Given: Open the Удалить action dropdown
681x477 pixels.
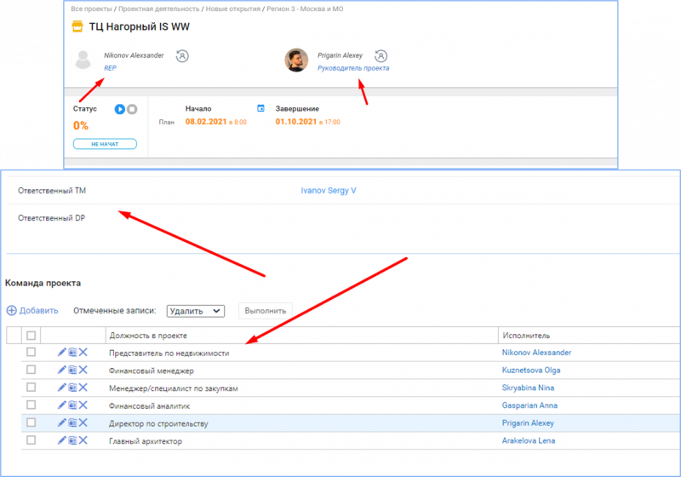Looking at the screenshot, I should click(195, 312).
